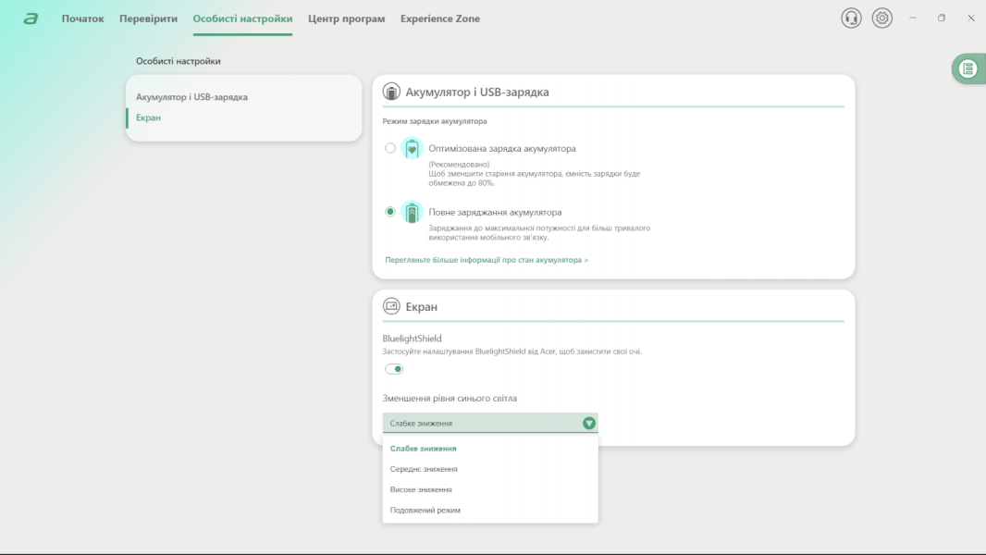Click the screen icon in Екран header
This screenshot has height=555, width=986.
coord(391,306)
